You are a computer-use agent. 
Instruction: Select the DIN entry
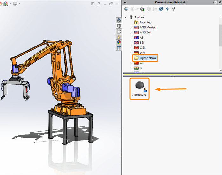tap(142, 53)
